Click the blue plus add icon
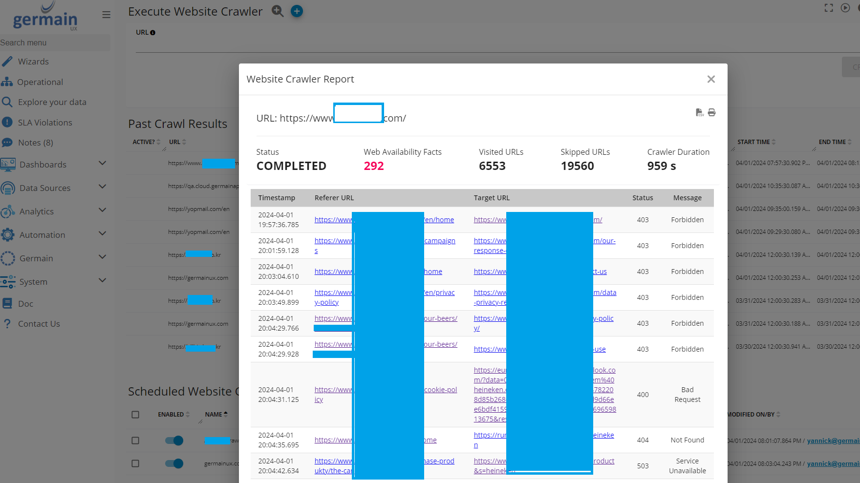 (297, 11)
